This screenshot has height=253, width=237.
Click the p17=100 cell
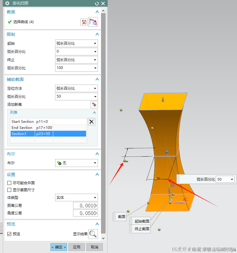click(x=44, y=128)
